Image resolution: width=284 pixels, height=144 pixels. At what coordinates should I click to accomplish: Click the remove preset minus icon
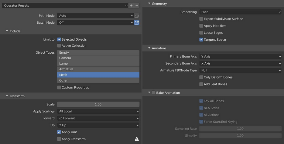137,5
